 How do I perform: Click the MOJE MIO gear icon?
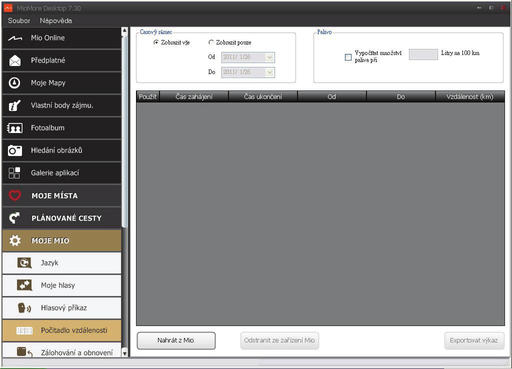[x=14, y=240]
